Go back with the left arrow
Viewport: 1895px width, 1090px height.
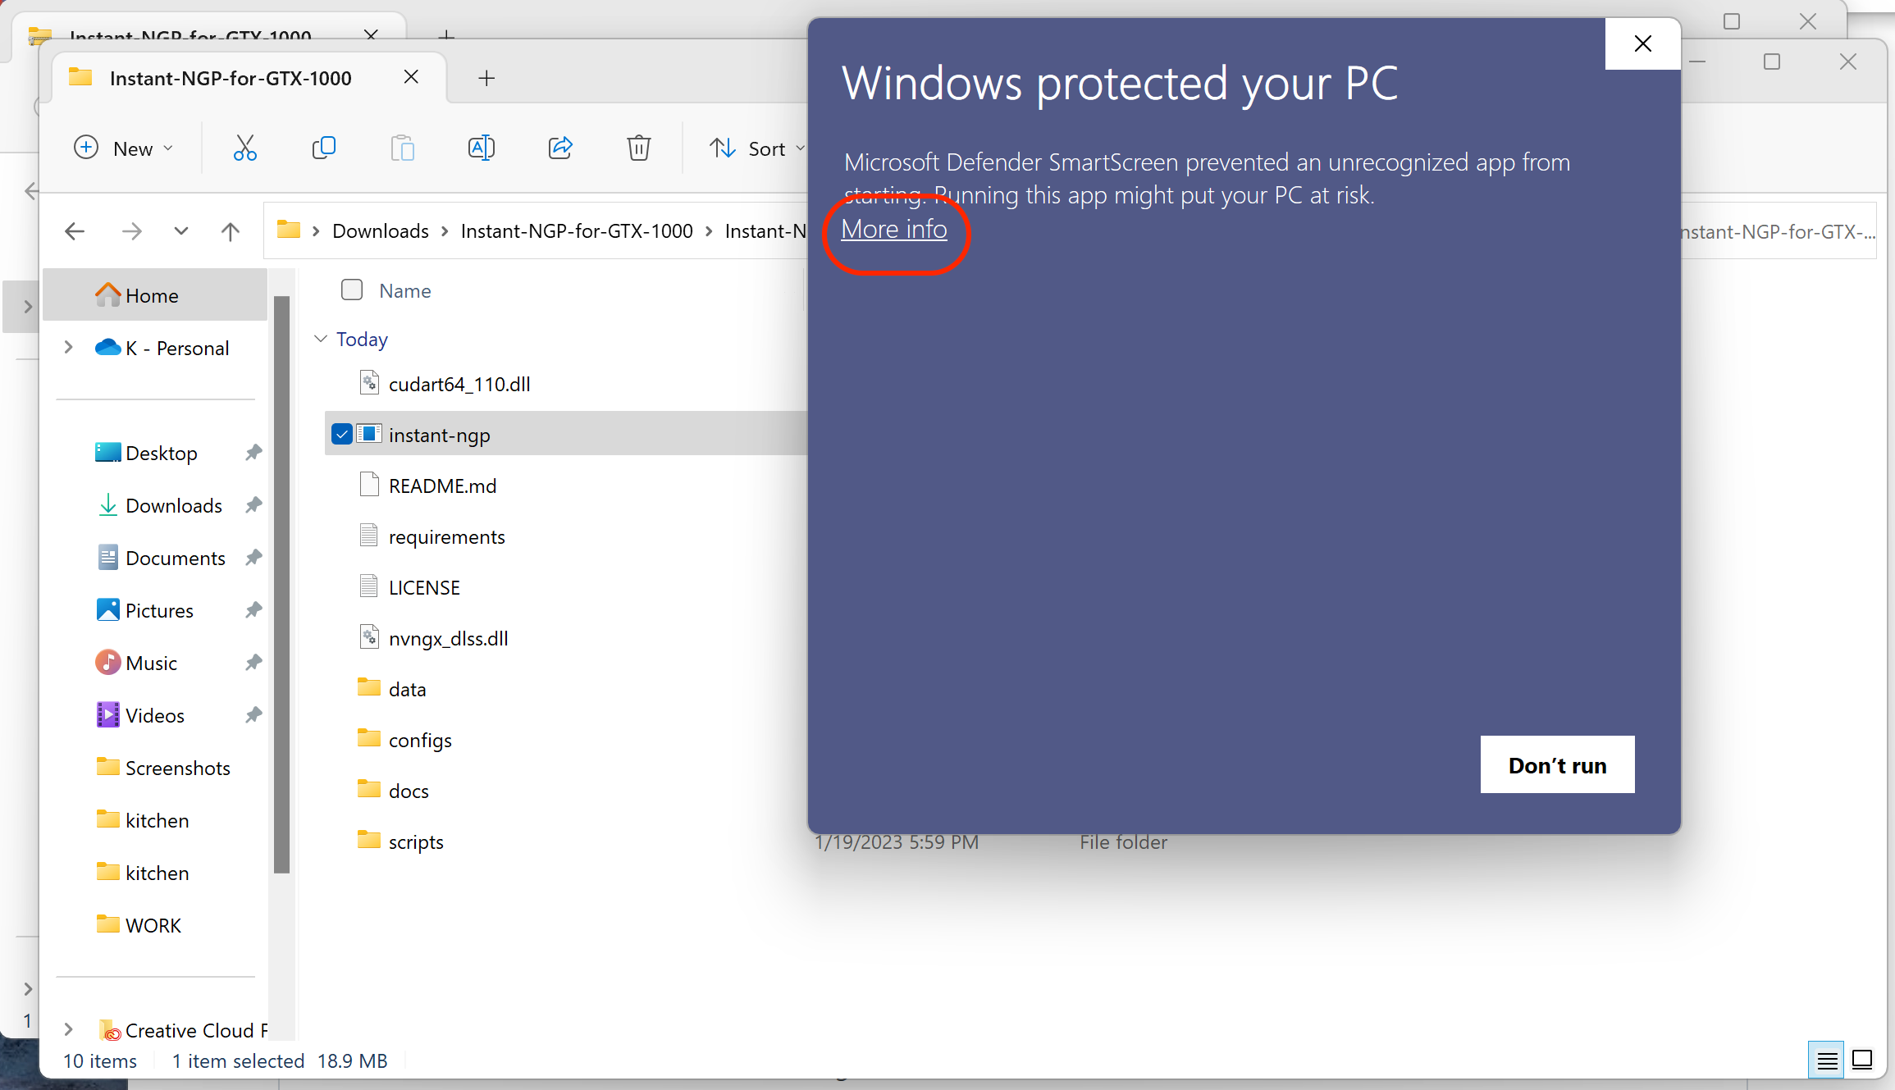coord(75,231)
